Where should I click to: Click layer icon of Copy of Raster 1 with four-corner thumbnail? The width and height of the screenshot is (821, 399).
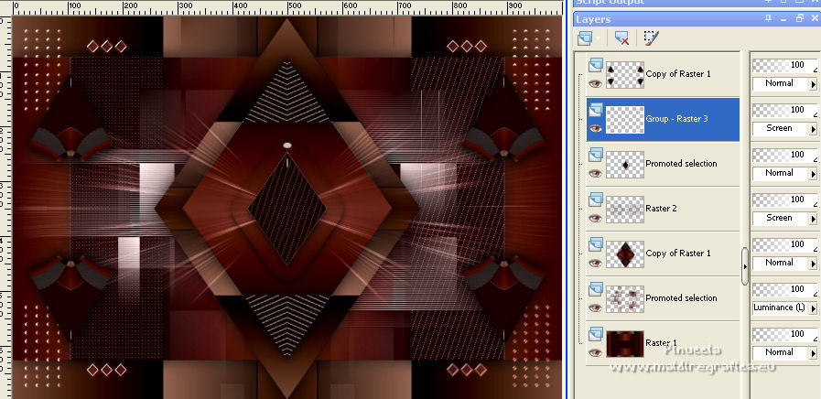click(x=595, y=65)
